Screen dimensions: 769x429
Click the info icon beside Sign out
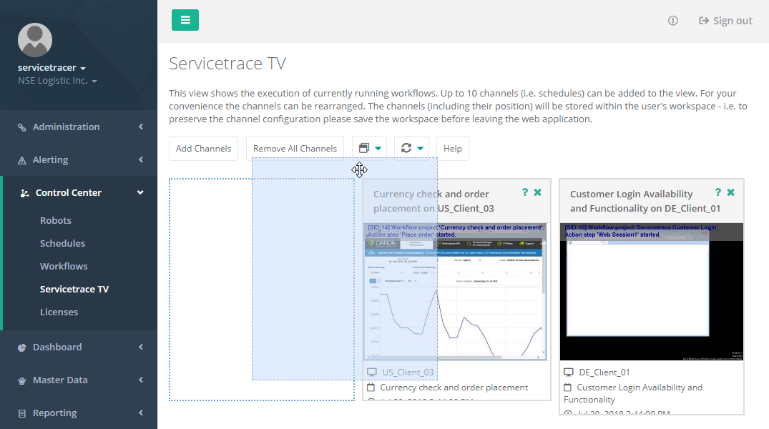[673, 21]
